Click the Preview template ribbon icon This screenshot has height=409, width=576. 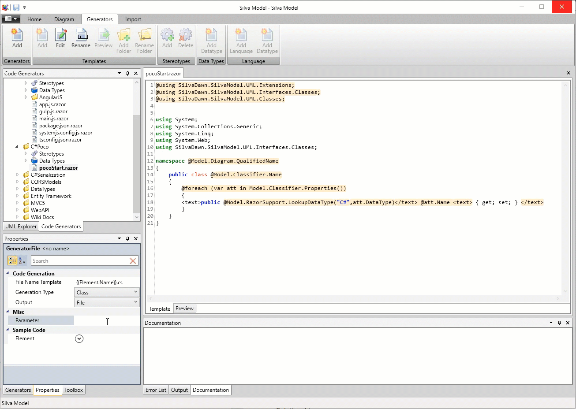click(103, 38)
